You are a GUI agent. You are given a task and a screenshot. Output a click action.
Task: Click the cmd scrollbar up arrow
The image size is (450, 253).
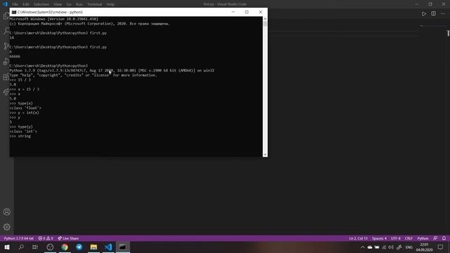coord(265,19)
